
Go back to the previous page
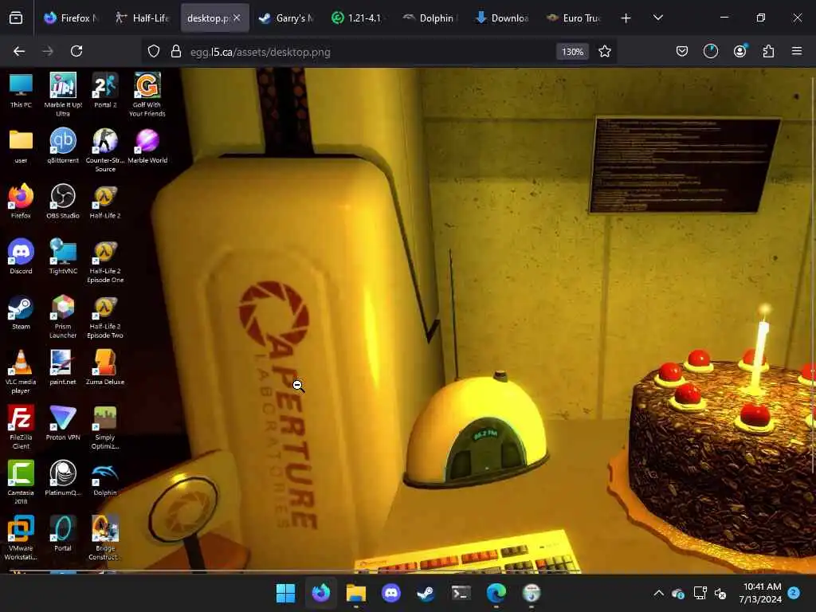[x=19, y=52]
